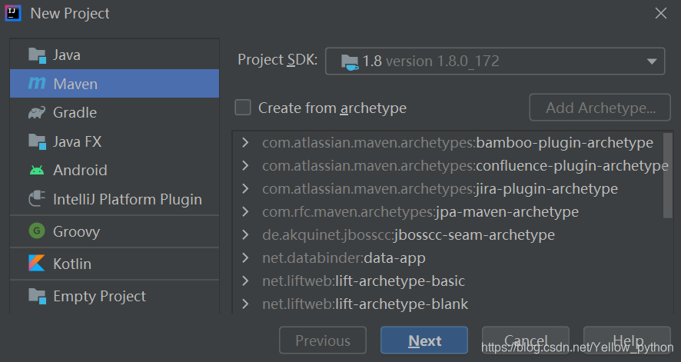Select lift-archetype-blank entry text
681x362 pixels.
365,304
